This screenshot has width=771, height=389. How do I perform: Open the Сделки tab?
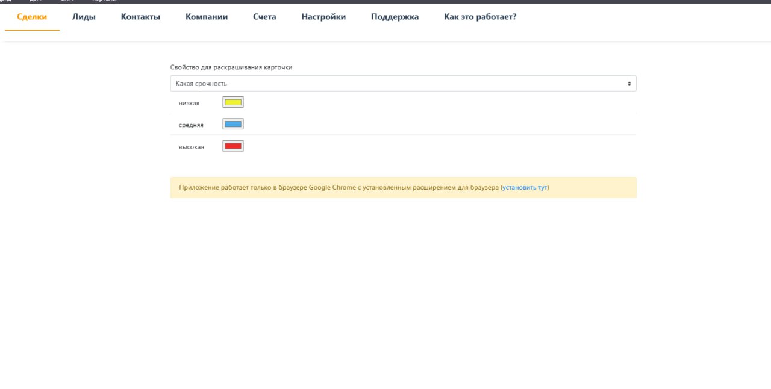tap(32, 17)
